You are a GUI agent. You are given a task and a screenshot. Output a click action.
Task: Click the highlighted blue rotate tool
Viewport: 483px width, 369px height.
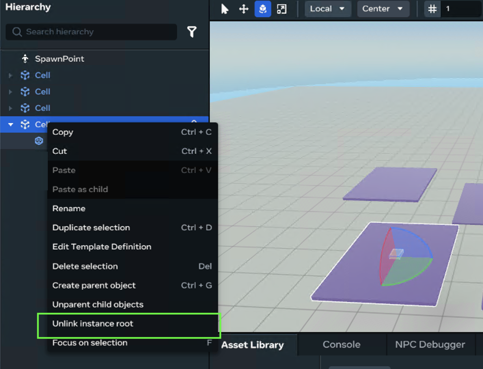(263, 9)
